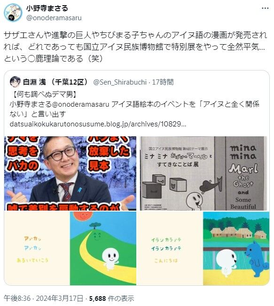274x306 pixels.
Task: Open the アㇷ゚カㇱ あるいていこう page image
Action: pos(37,248)
